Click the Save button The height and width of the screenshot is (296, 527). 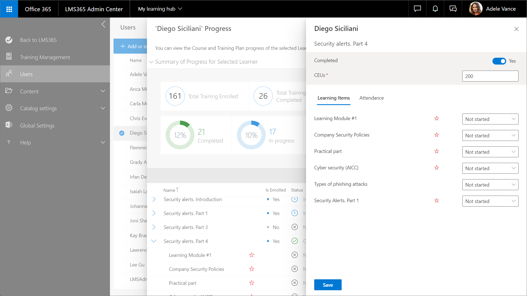(328, 285)
